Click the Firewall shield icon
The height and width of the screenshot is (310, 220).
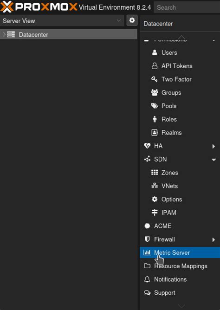tap(147, 239)
